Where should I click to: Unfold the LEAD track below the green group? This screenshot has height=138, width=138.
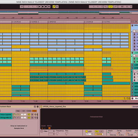pos(132,65)
